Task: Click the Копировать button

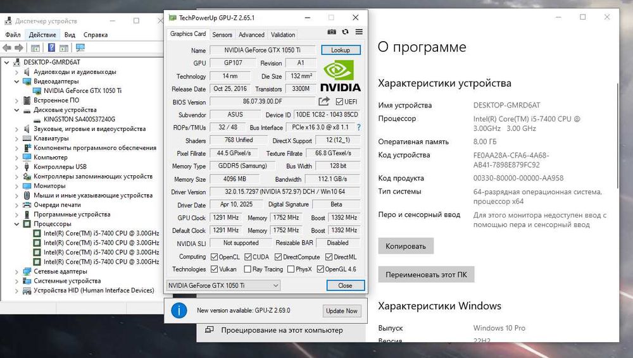Action: tap(406, 246)
